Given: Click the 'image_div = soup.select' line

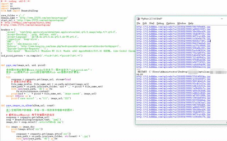Looking at the screenshot, I should [x=35, y=122].
